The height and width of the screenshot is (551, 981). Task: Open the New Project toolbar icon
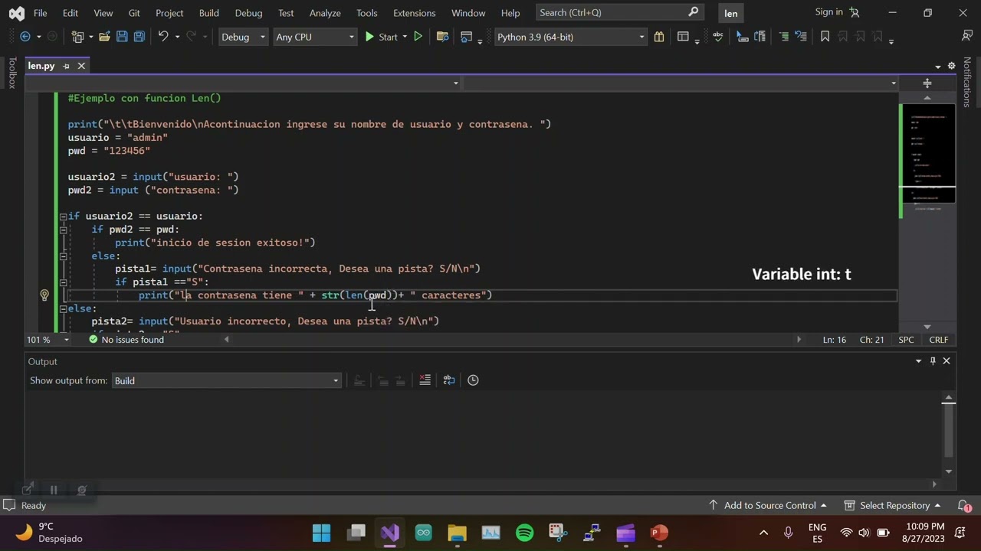(77, 37)
